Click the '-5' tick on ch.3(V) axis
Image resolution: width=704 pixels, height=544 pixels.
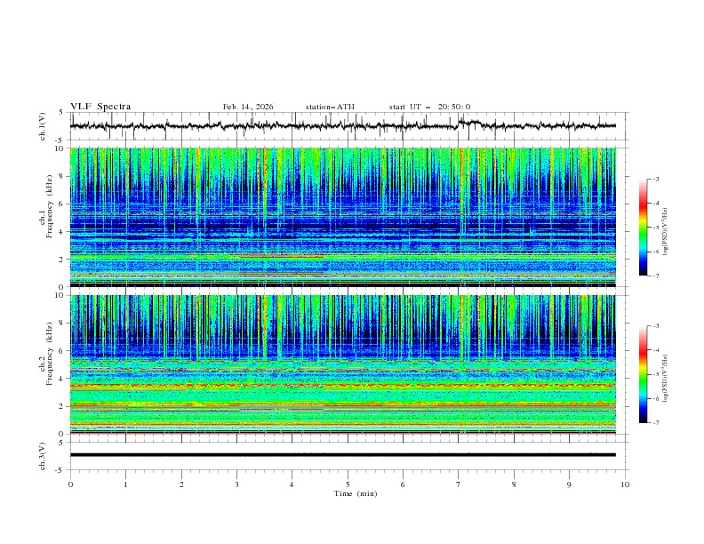tap(60, 470)
